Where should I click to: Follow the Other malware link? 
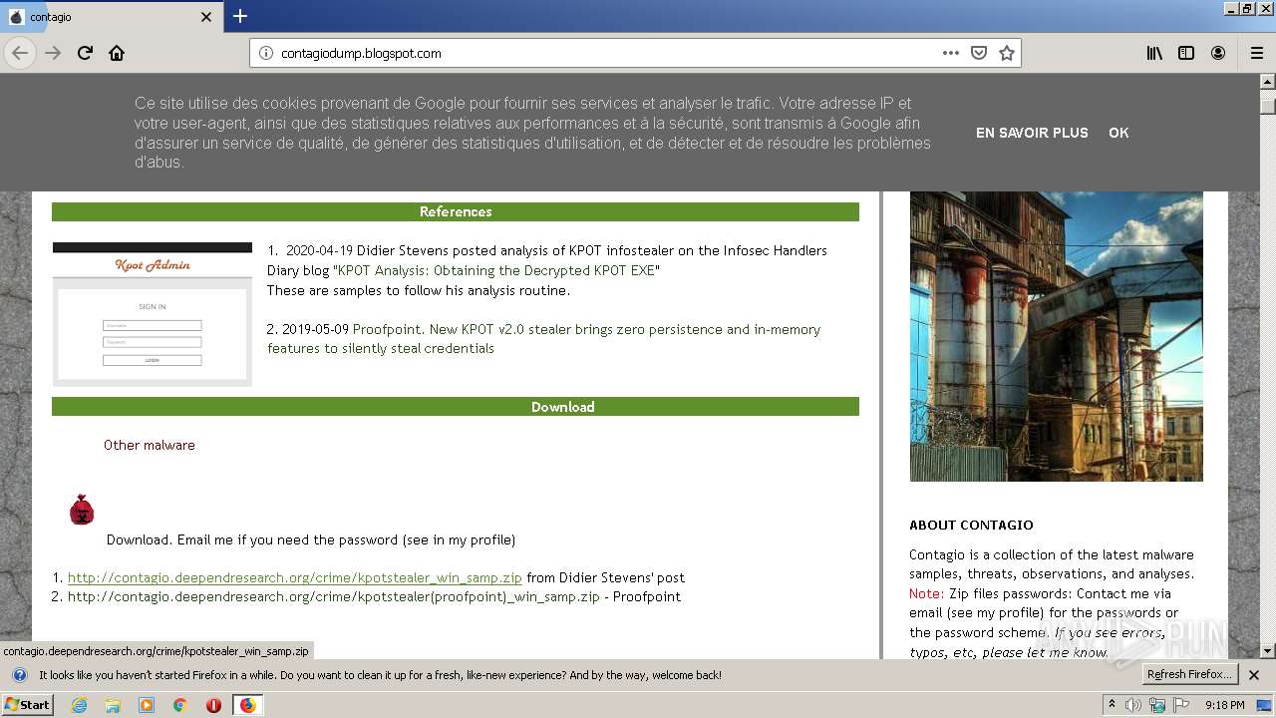coord(150,445)
